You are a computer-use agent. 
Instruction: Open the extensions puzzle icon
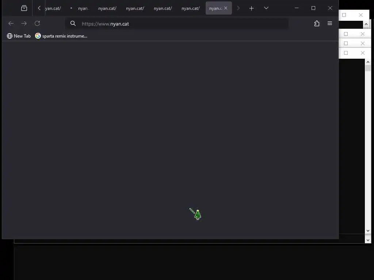(317, 23)
